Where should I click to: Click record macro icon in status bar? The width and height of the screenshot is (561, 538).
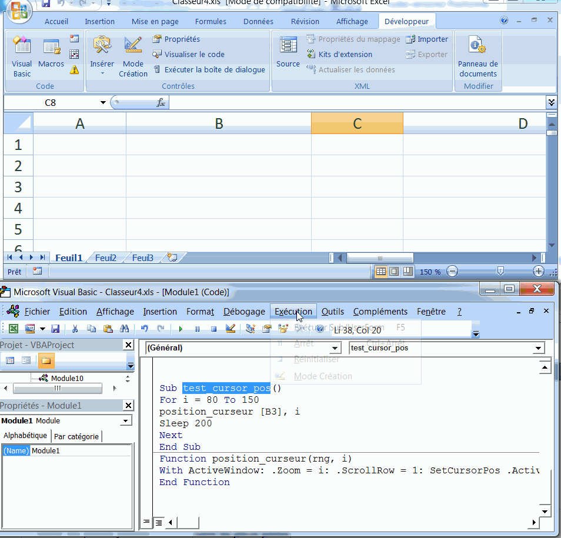(37, 271)
